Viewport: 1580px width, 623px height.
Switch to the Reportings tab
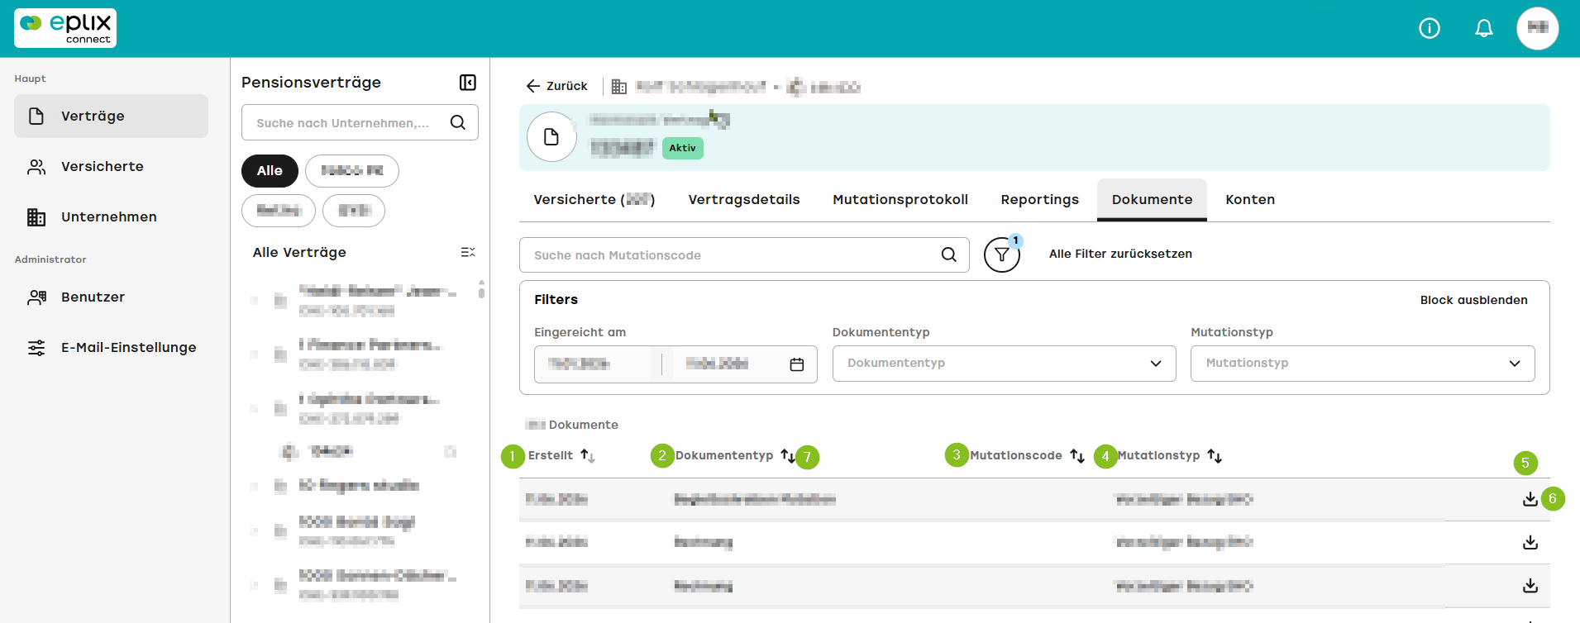(1039, 200)
